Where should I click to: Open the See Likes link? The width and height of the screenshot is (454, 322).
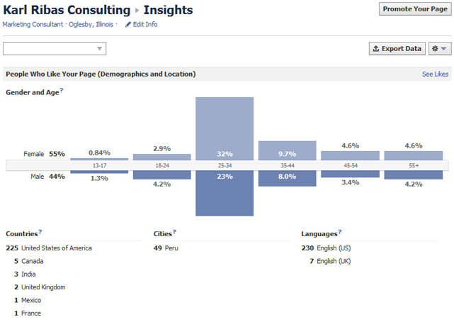435,74
